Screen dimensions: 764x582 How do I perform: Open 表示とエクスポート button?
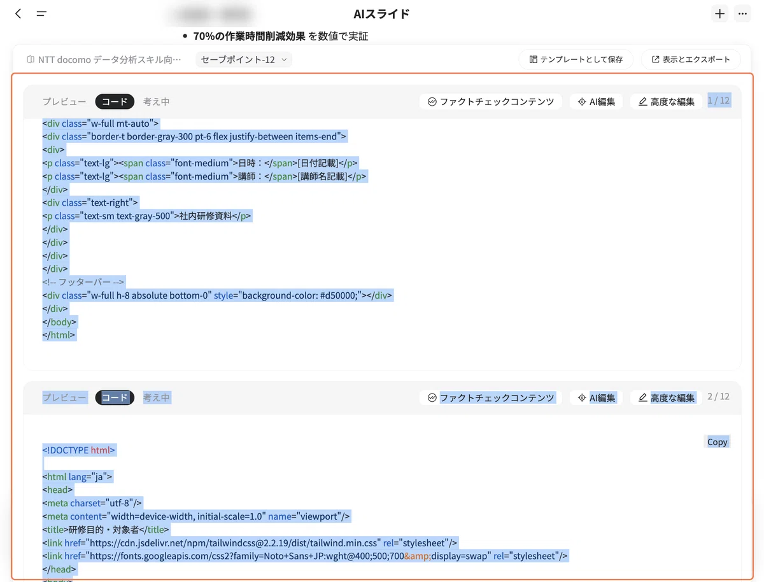691,59
